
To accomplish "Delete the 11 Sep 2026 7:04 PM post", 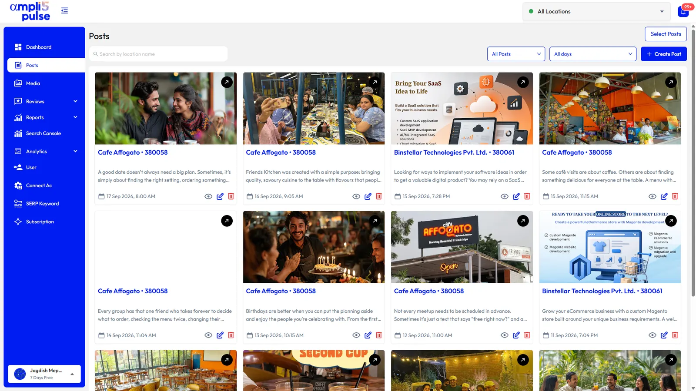I will 675,335.
